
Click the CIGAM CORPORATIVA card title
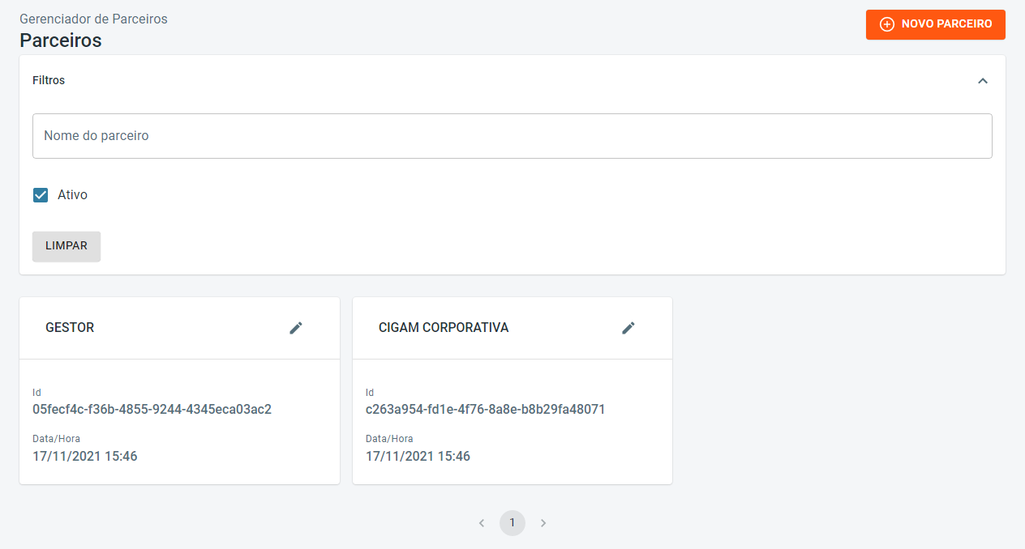pos(444,328)
